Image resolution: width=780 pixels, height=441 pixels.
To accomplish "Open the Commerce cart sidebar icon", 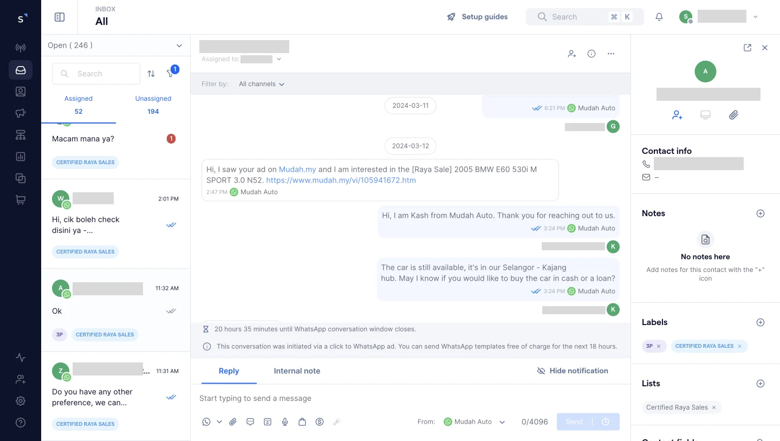I will pos(21,200).
